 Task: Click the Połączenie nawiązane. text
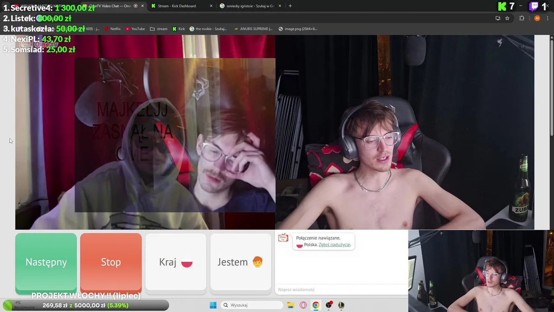[318, 238]
